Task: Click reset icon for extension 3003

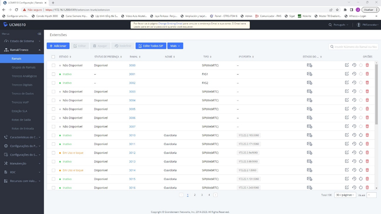Action: [x=354, y=92]
